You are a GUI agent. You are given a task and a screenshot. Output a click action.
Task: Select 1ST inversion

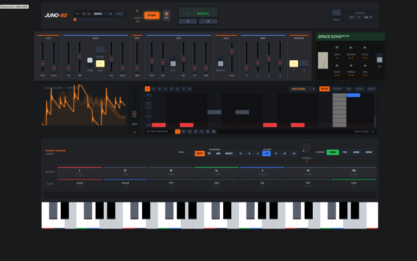coord(209,154)
